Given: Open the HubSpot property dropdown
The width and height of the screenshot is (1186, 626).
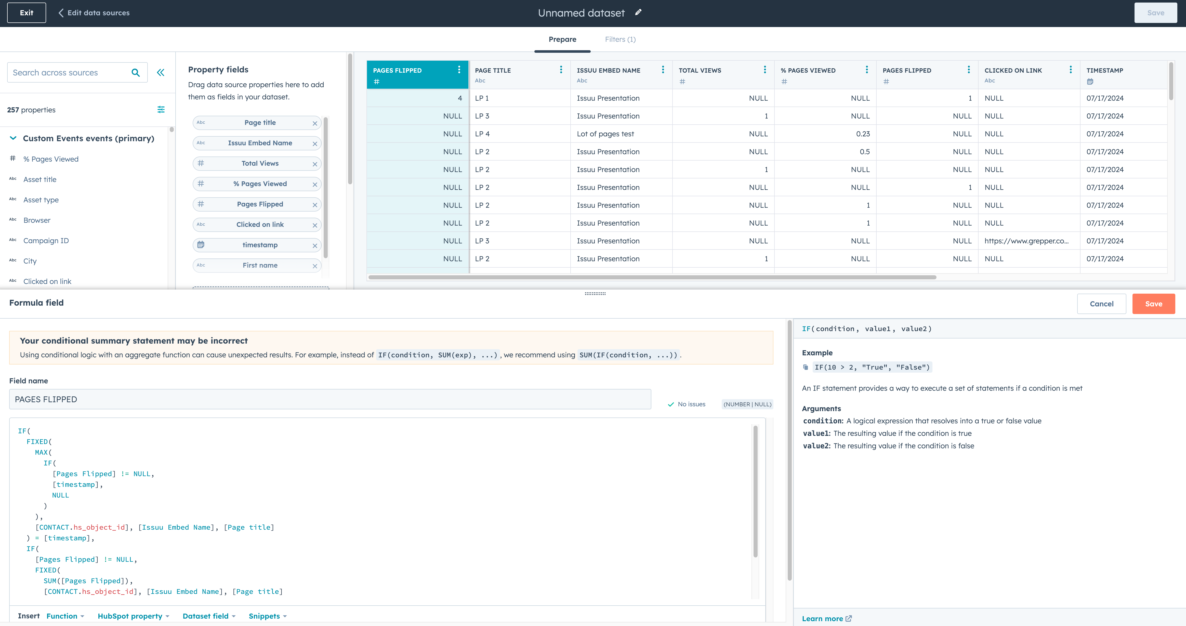Looking at the screenshot, I should pos(134,616).
